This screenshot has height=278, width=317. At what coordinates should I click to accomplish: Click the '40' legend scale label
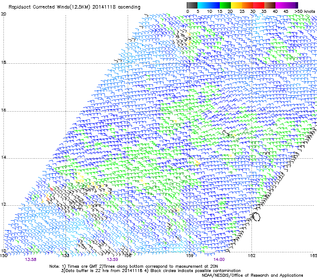tap(275, 12)
